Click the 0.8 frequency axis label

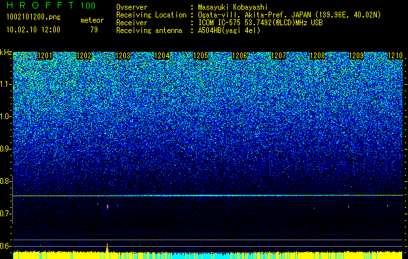[5, 181]
